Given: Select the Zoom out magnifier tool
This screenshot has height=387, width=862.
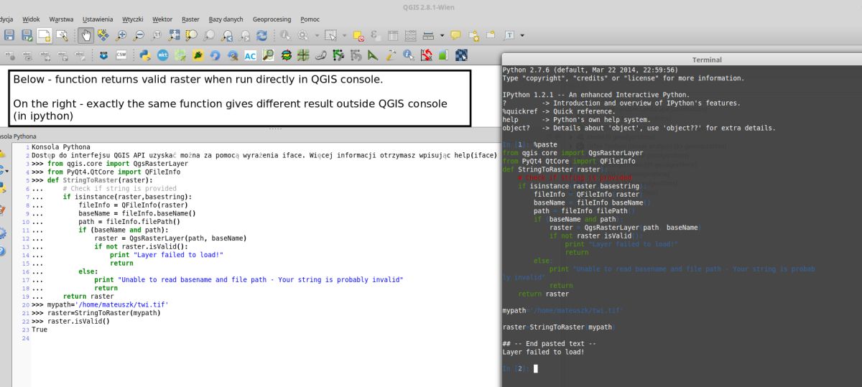Looking at the screenshot, I should coord(138,34).
